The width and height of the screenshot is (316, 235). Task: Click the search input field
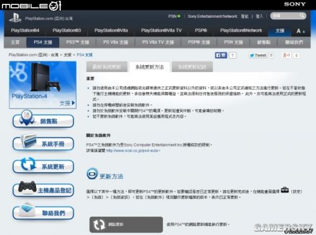tap(286, 16)
